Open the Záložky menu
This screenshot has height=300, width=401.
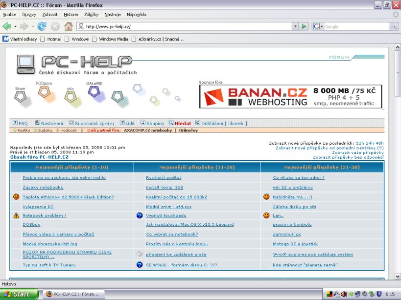click(91, 15)
